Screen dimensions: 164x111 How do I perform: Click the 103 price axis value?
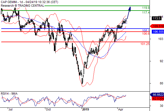pyautogui.click(x=161, y=39)
